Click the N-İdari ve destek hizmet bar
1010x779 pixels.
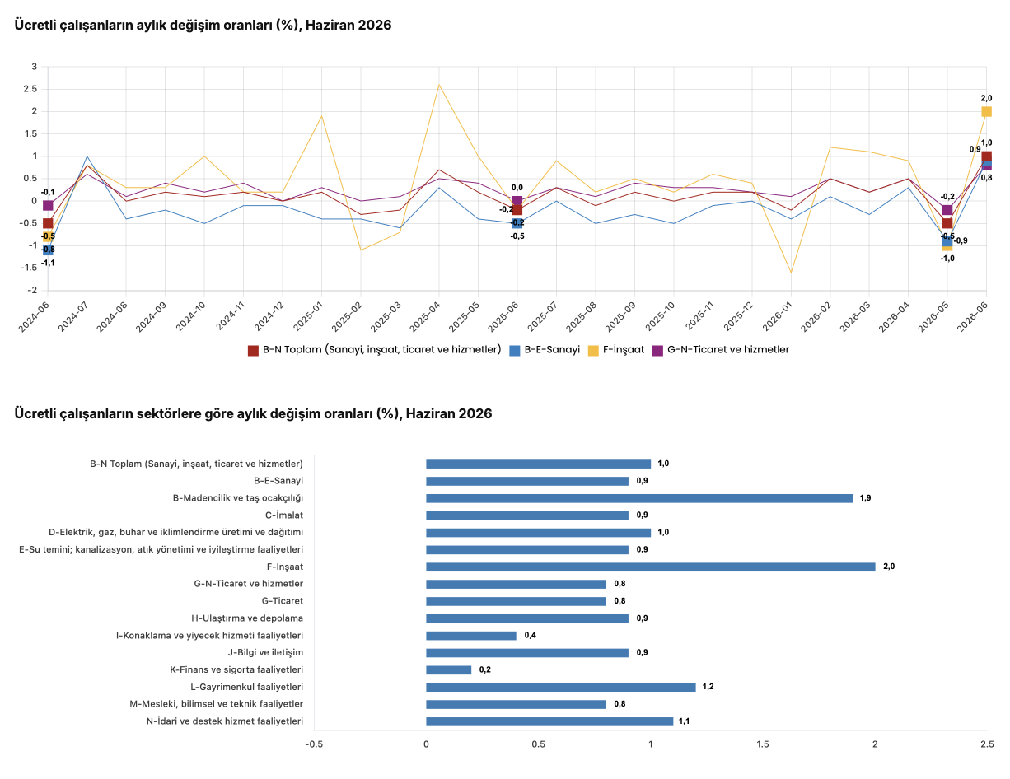click(549, 721)
